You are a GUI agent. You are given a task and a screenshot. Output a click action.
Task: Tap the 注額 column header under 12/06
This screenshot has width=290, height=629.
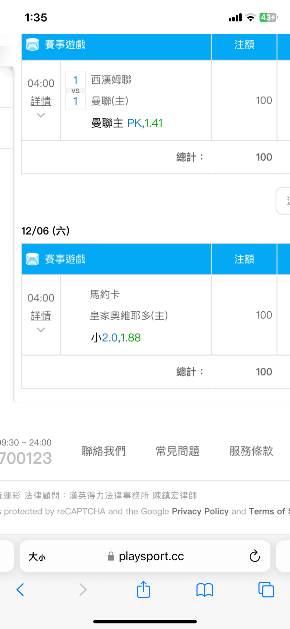coord(244,259)
